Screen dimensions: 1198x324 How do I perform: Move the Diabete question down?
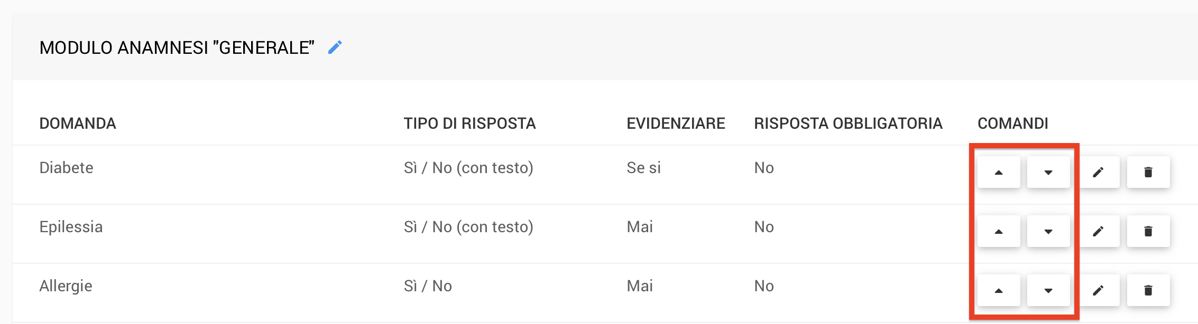(x=1048, y=172)
